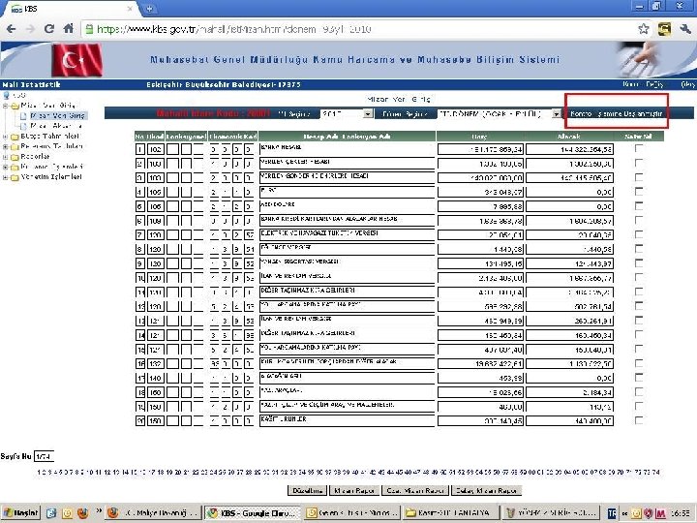This screenshot has width=697, height=523.
Task: Expand the Raporlar tree node
Action: pyautogui.click(x=5, y=157)
